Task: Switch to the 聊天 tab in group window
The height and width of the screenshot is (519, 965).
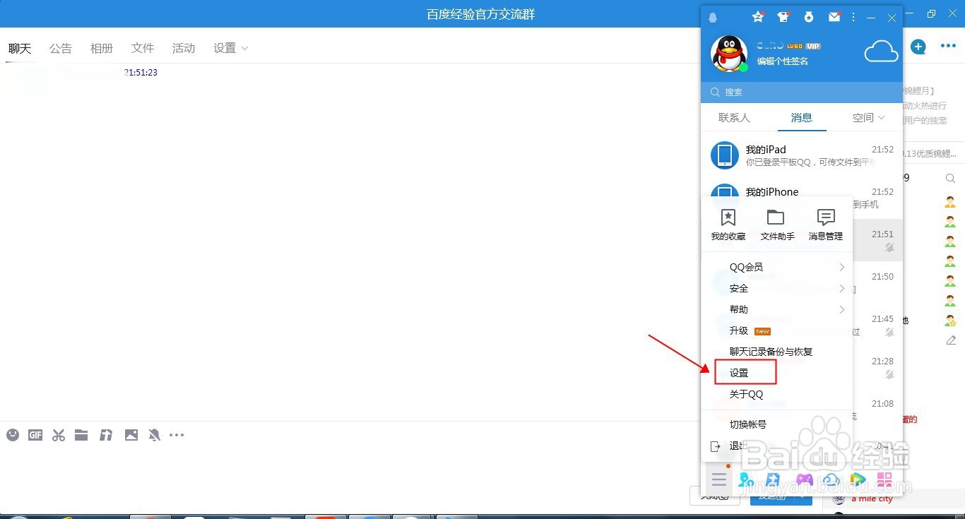Action: coord(20,48)
